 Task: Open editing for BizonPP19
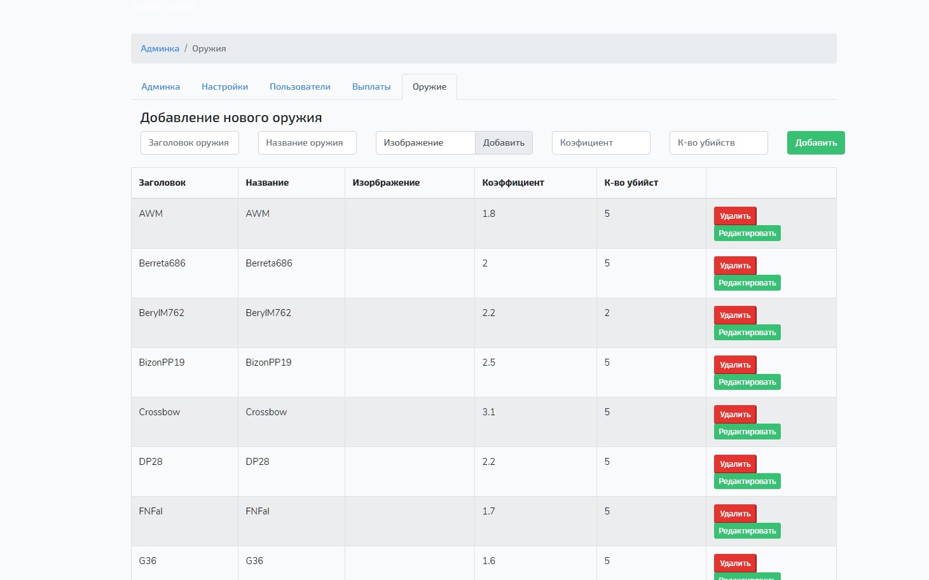click(x=747, y=382)
